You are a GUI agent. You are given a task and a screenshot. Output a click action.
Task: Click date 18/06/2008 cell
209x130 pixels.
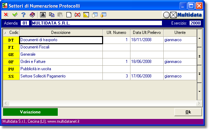[147, 62]
